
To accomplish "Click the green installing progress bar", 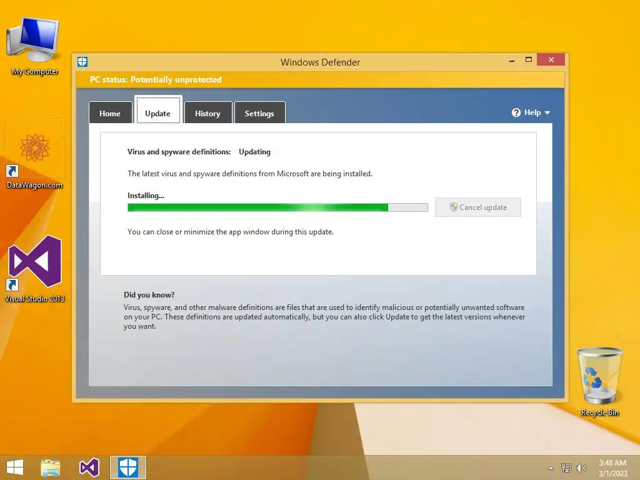I will click(x=277, y=207).
